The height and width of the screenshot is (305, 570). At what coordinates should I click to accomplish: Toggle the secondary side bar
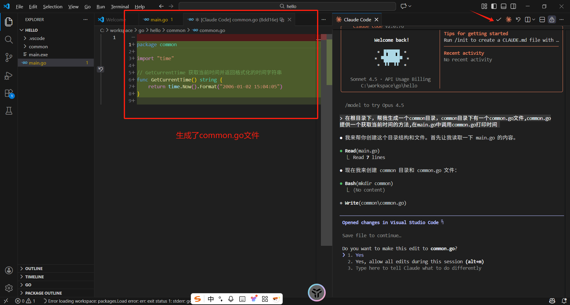(513, 6)
